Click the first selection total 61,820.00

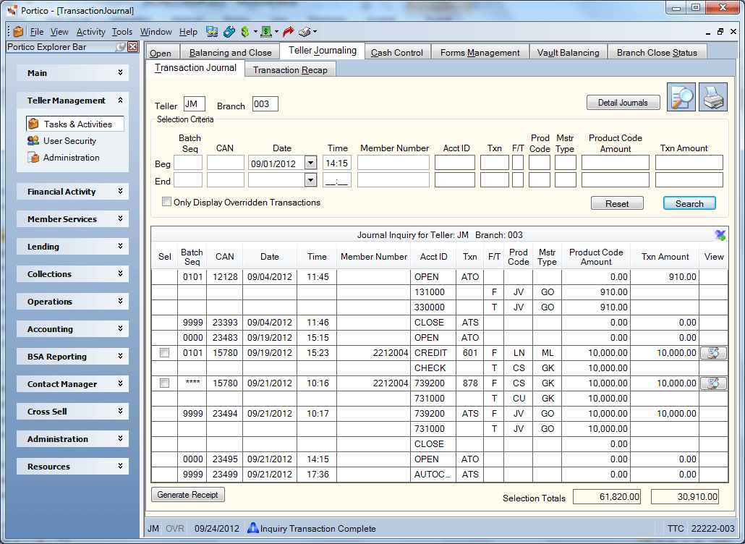coord(607,497)
